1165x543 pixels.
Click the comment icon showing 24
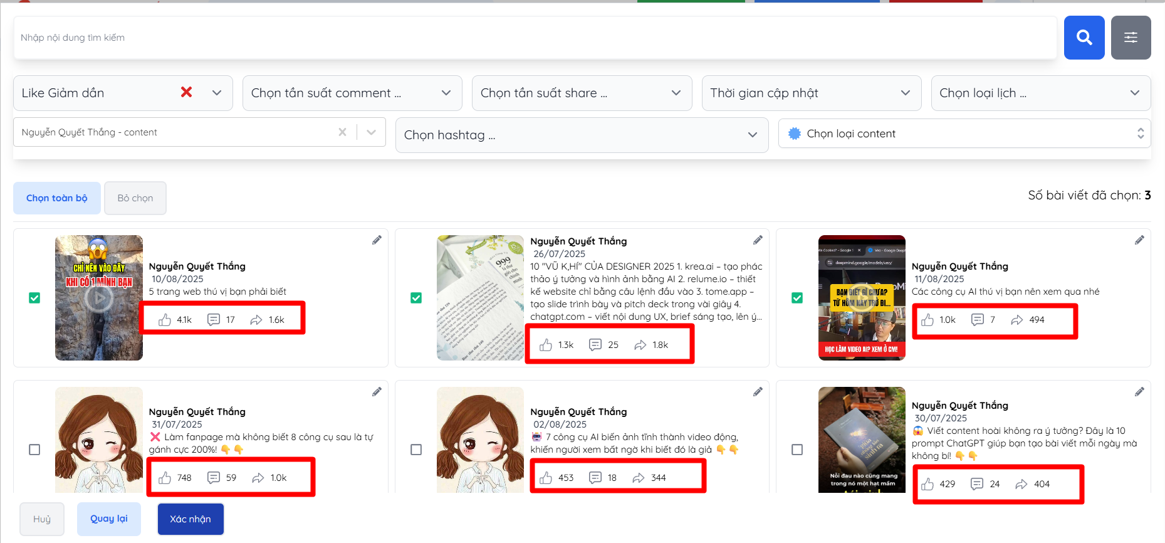tap(976, 484)
